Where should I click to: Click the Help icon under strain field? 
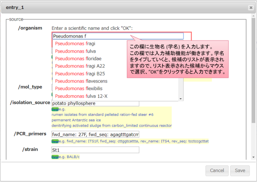click(x=55, y=157)
